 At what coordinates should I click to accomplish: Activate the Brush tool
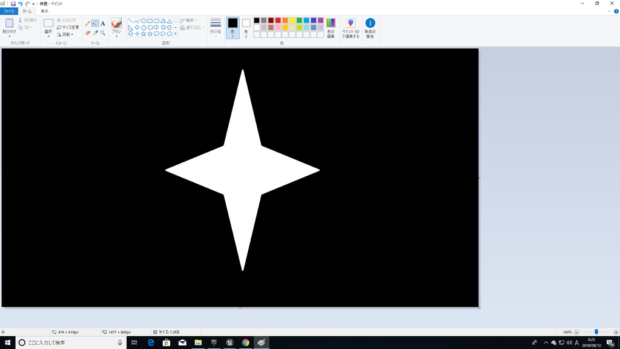(x=116, y=24)
